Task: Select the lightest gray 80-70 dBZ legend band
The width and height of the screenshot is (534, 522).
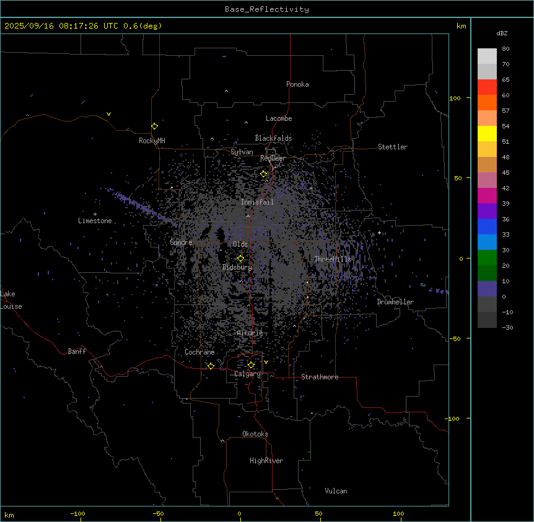Action: (487, 56)
